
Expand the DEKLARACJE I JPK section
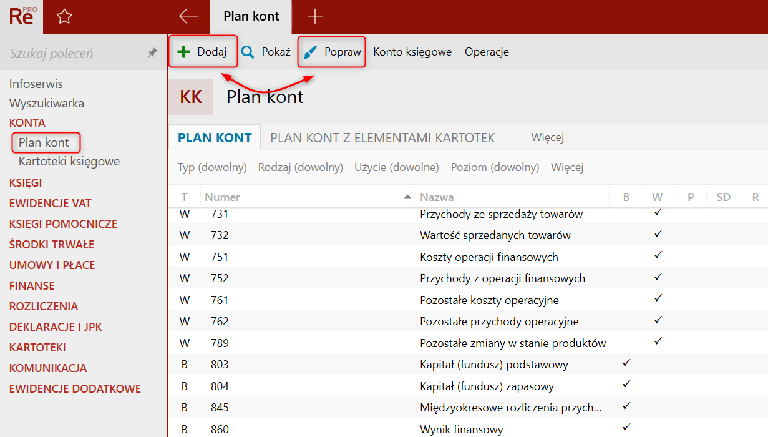point(56,327)
